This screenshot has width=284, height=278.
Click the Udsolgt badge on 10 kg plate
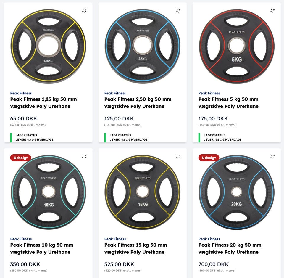pyautogui.click(x=21, y=158)
